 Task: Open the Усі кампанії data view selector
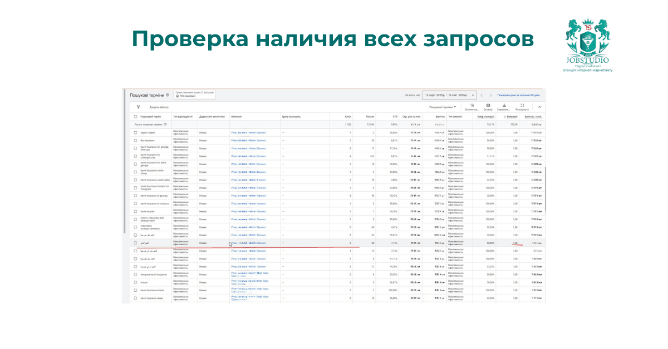[x=194, y=95]
